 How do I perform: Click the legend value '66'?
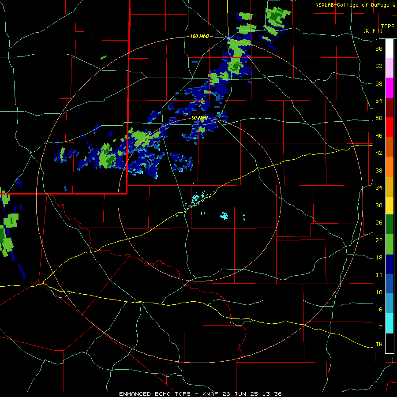pyautogui.click(x=379, y=49)
